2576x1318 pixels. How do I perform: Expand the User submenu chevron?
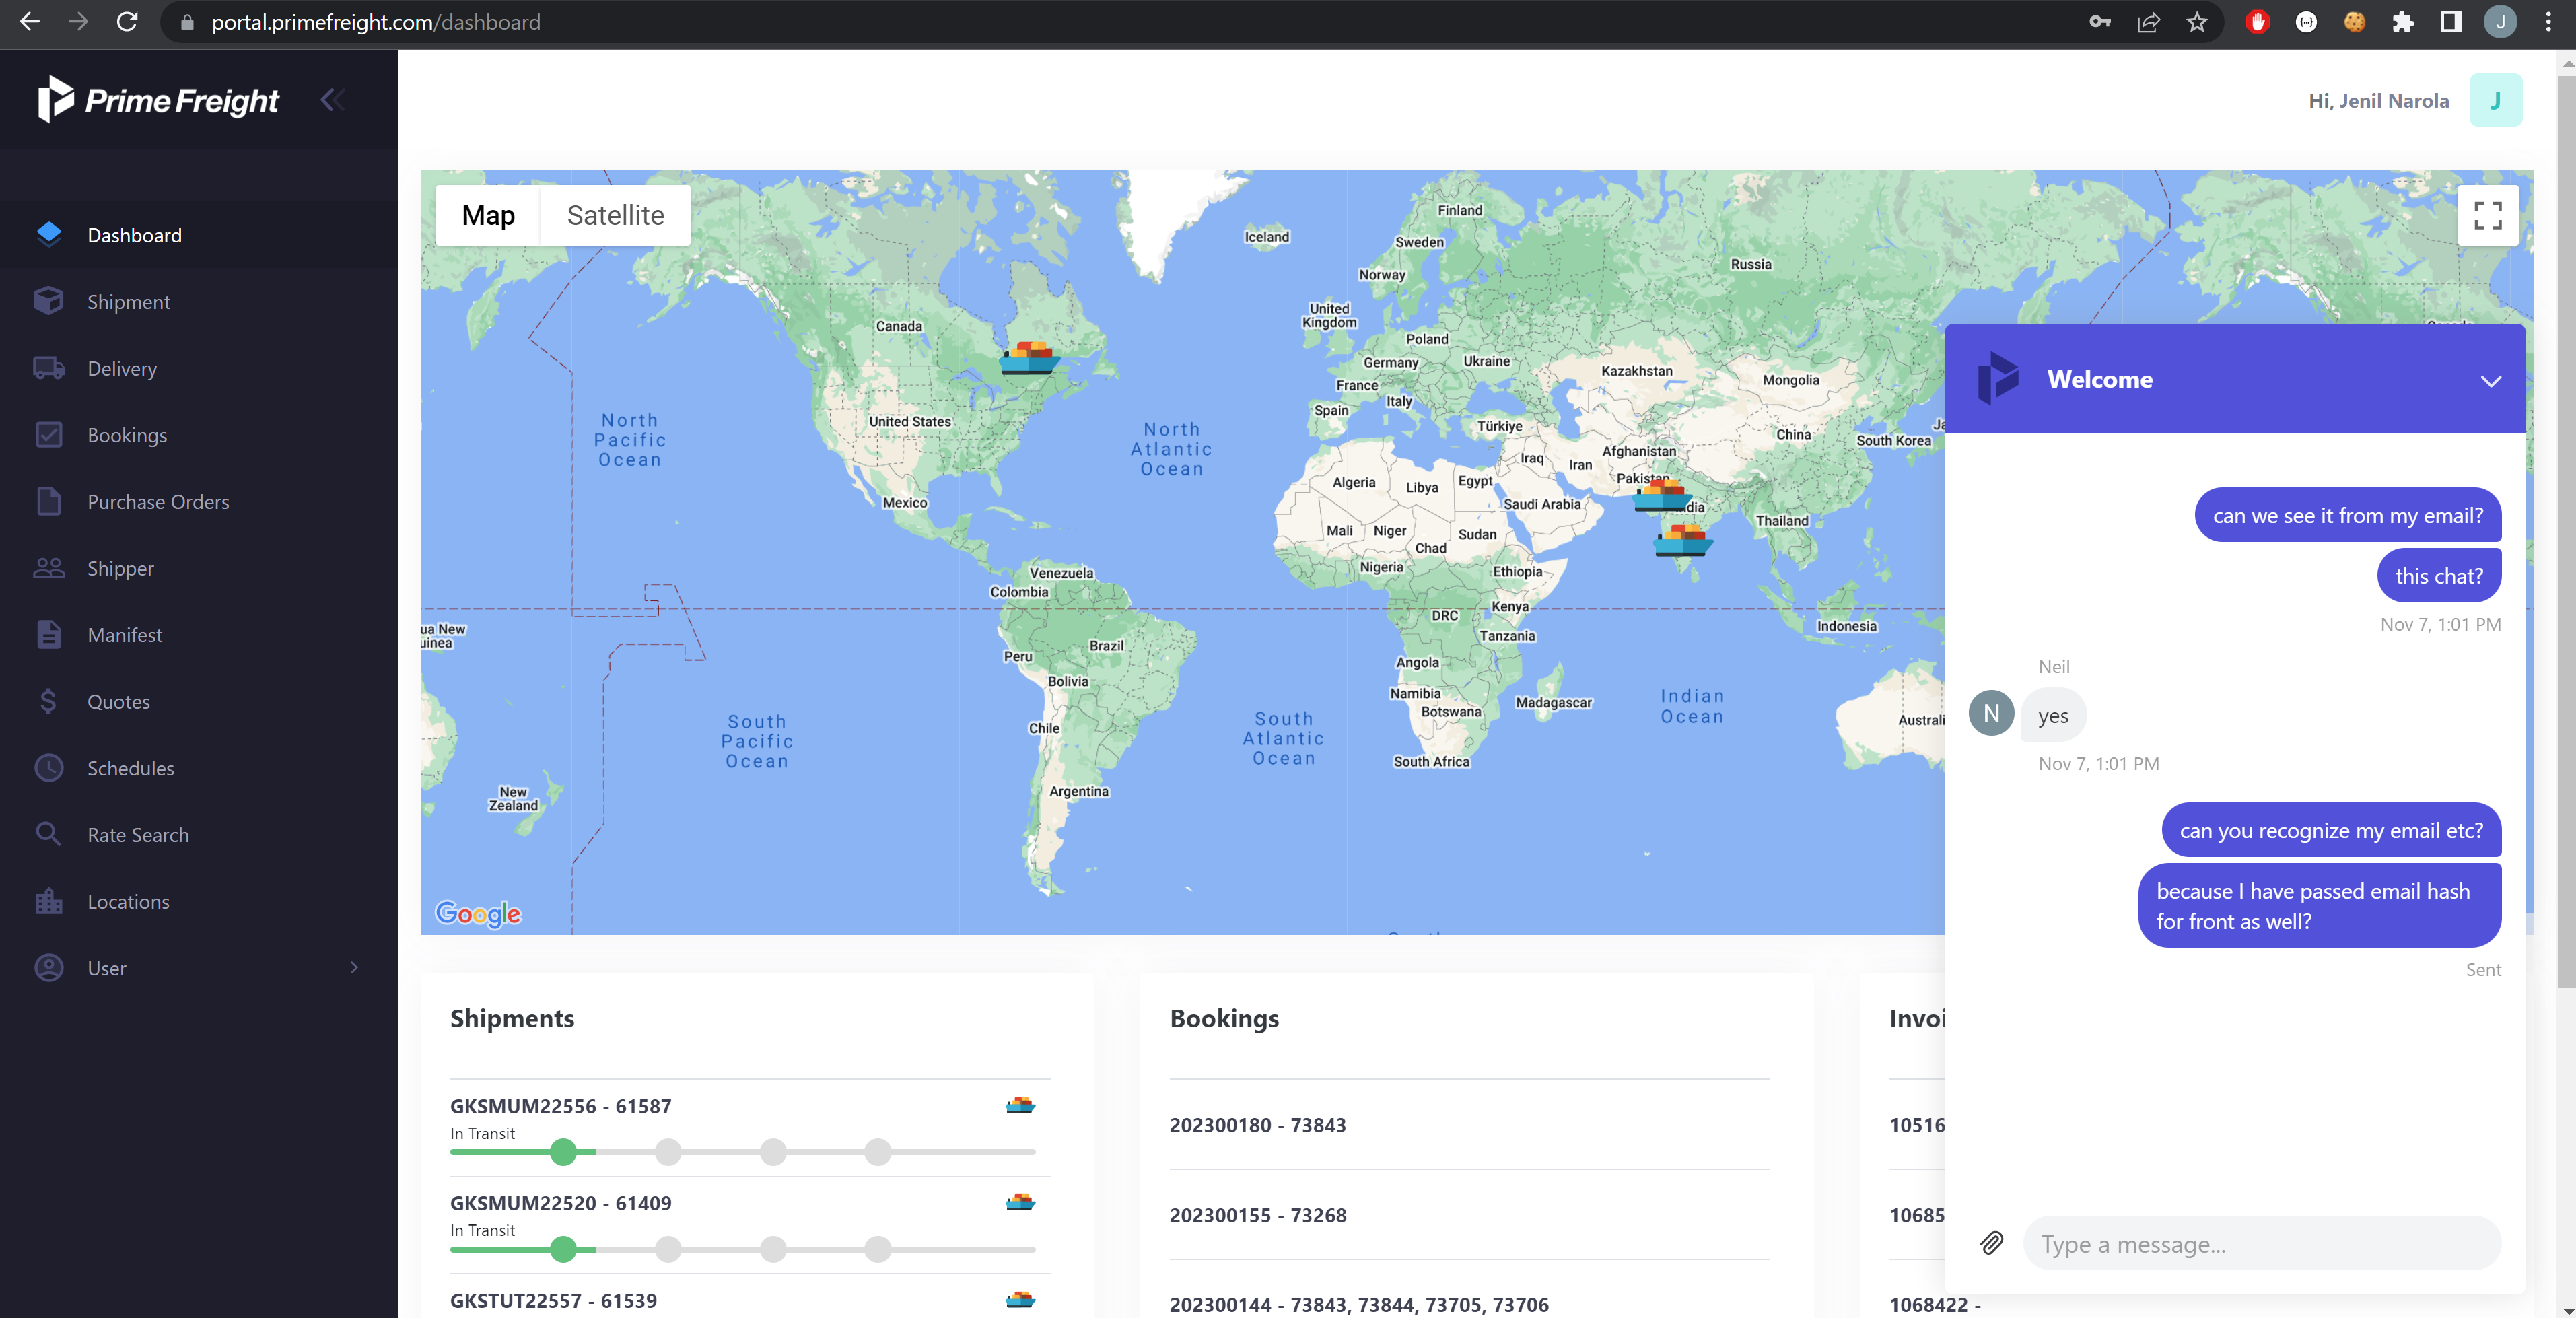(354, 967)
